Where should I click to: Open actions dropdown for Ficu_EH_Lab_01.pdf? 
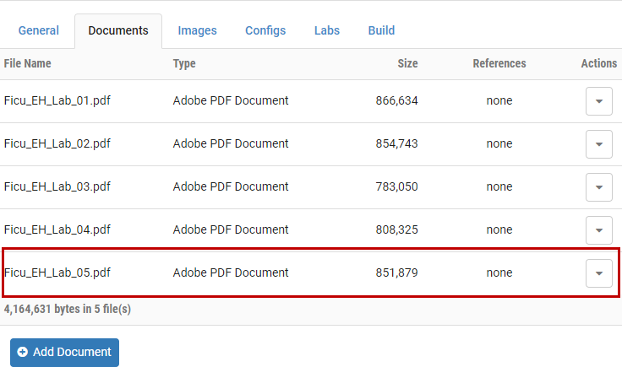tap(599, 101)
